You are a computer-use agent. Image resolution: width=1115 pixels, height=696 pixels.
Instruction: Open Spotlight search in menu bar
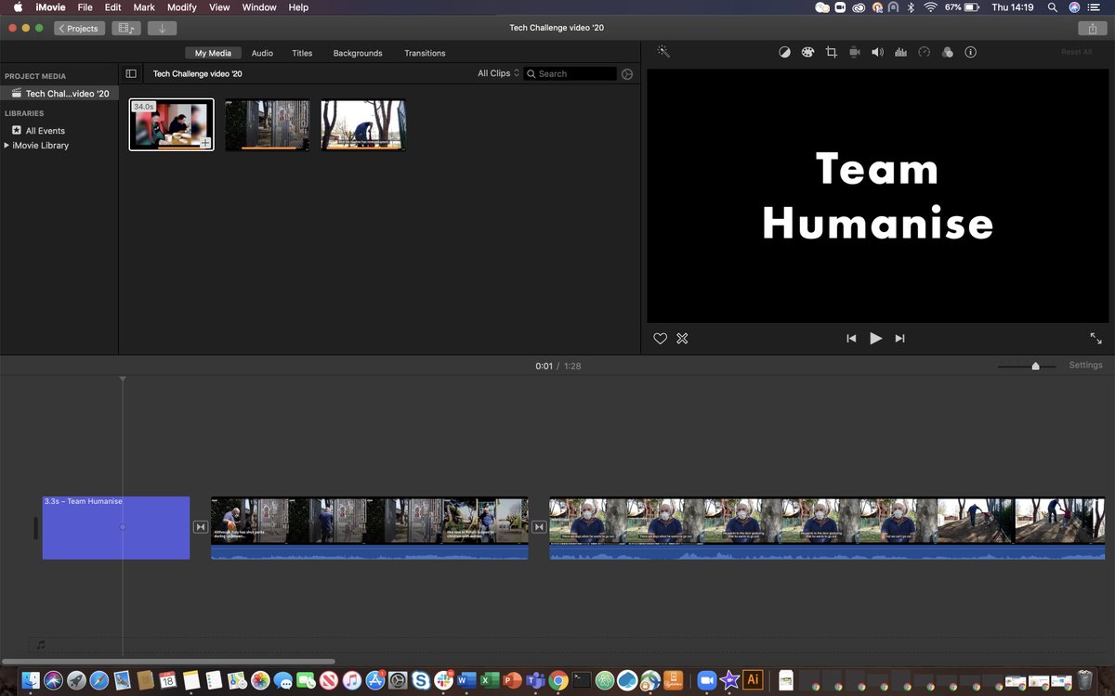[x=1053, y=6]
